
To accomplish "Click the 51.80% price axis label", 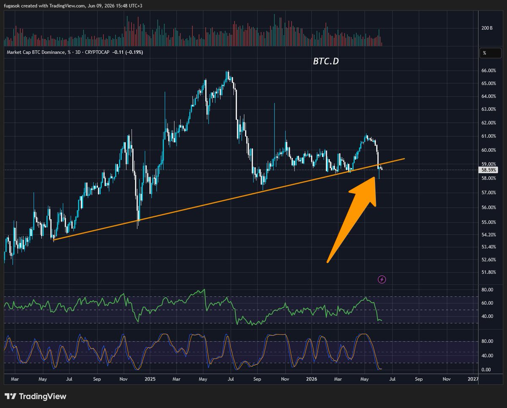I will 489,272.
